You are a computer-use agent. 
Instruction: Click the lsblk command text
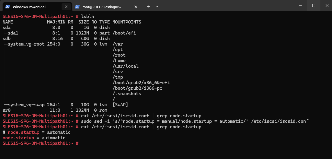tap(88, 17)
